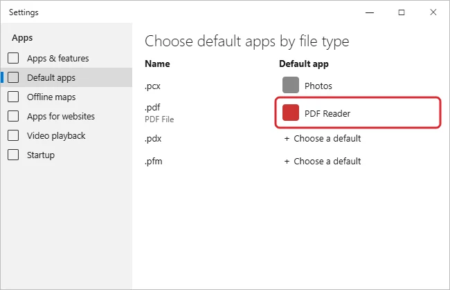Screen dimensions: 450x290
Task: Click the Default app column header
Action: point(304,64)
